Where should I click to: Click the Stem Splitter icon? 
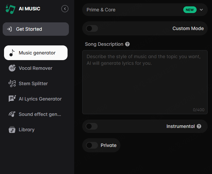pos(12,83)
